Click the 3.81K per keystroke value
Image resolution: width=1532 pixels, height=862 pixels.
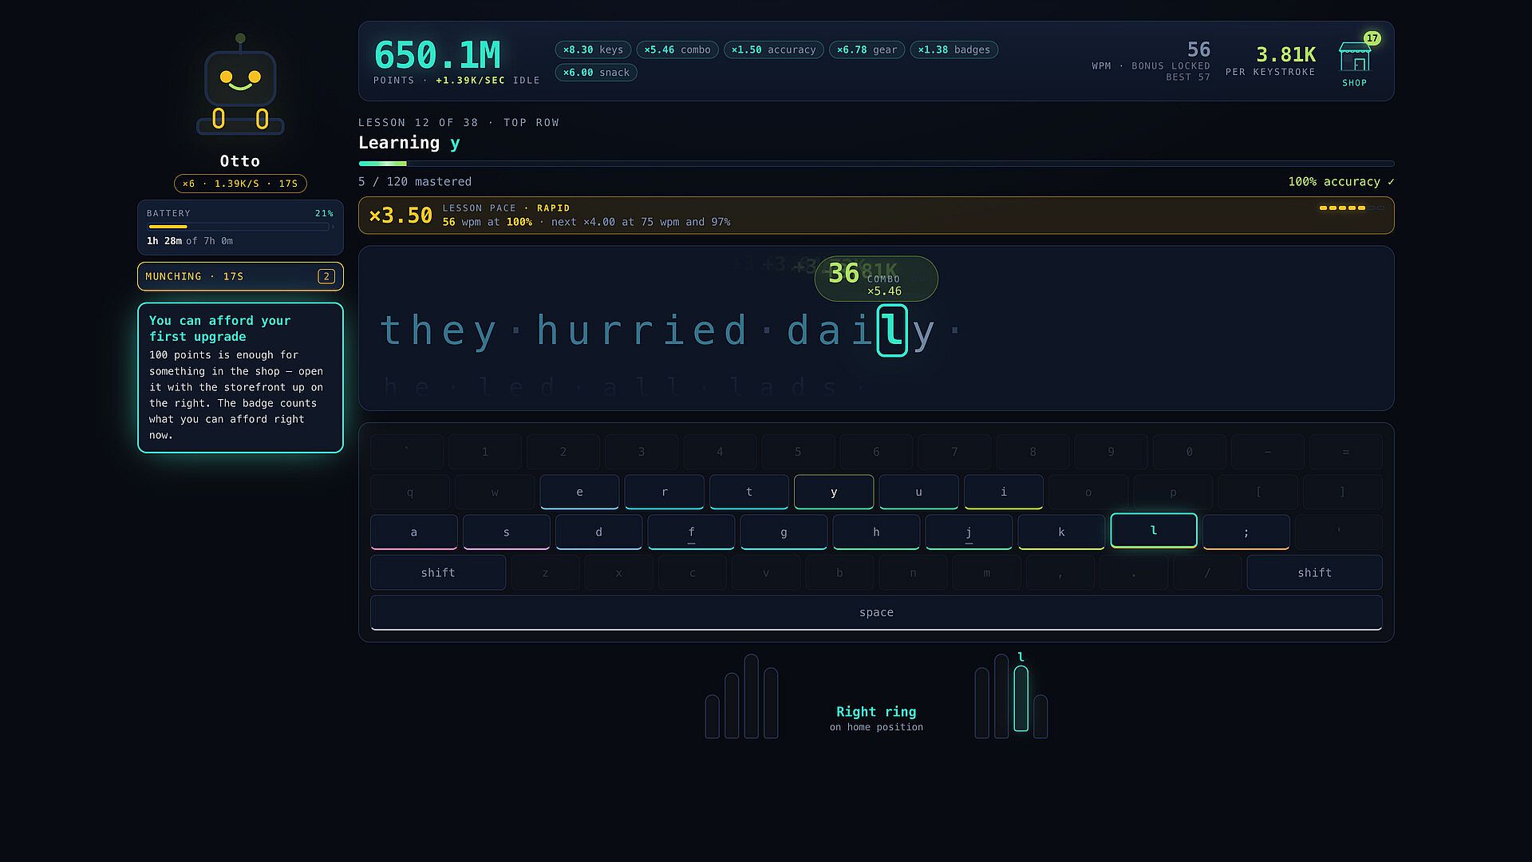click(x=1285, y=54)
